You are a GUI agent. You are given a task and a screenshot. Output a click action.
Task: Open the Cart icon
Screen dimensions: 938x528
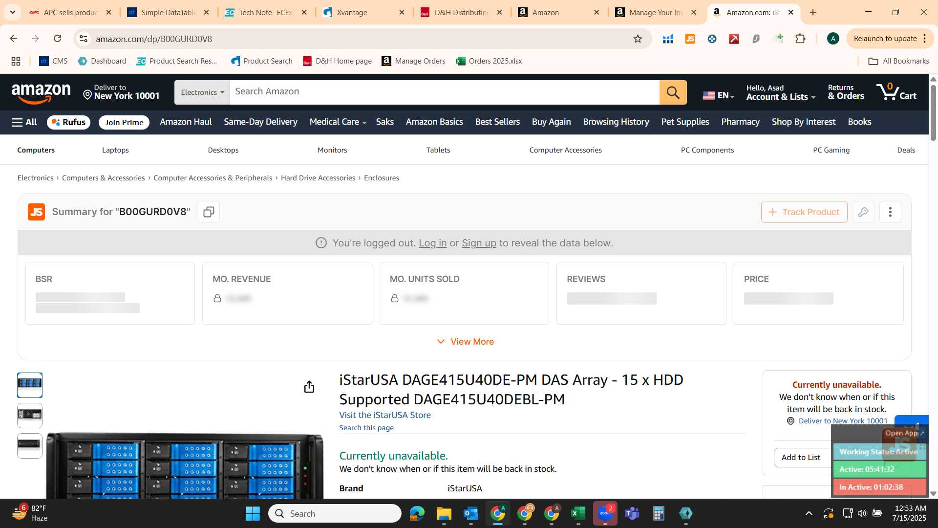896,92
